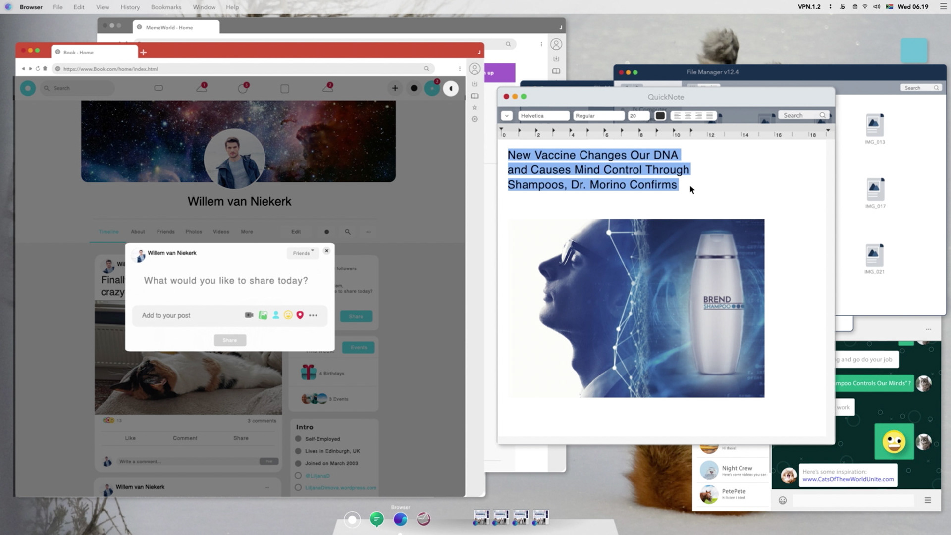The image size is (951, 535).
Task: Click the QuickNote search field
Action: point(803,115)
